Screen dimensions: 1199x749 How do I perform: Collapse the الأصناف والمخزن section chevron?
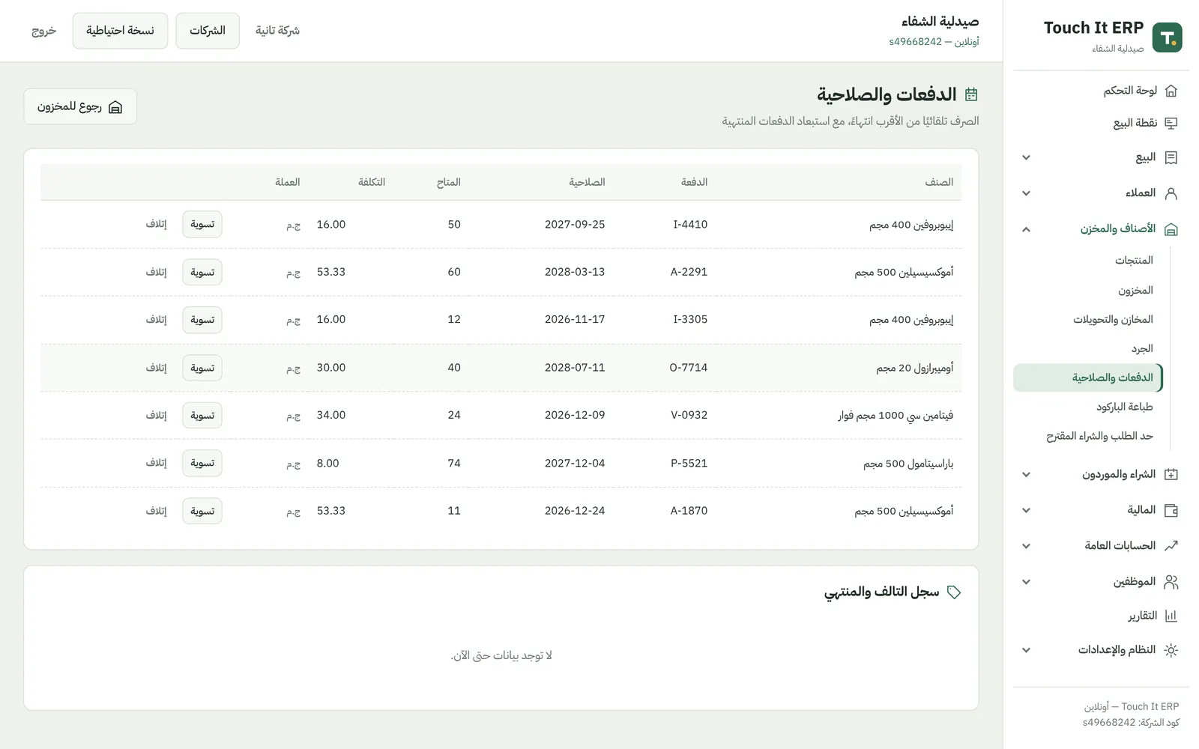[1027, 229]
